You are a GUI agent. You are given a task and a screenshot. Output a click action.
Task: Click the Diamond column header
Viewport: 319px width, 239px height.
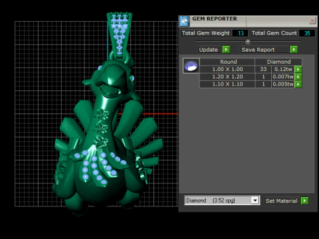pyautogui.click(x=278, y=62)
